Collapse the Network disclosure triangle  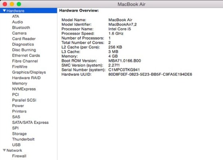tap(4, 150)
